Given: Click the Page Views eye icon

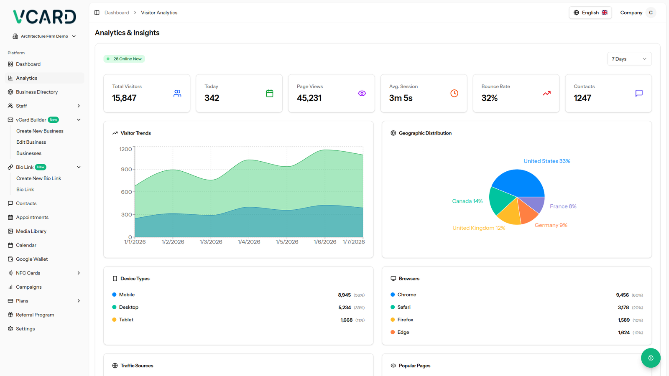Looking at the screenshot, I should [362, 93].
